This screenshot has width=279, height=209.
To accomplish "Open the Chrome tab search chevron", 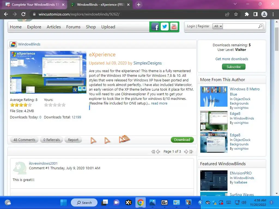I will (x=235, y=4).
